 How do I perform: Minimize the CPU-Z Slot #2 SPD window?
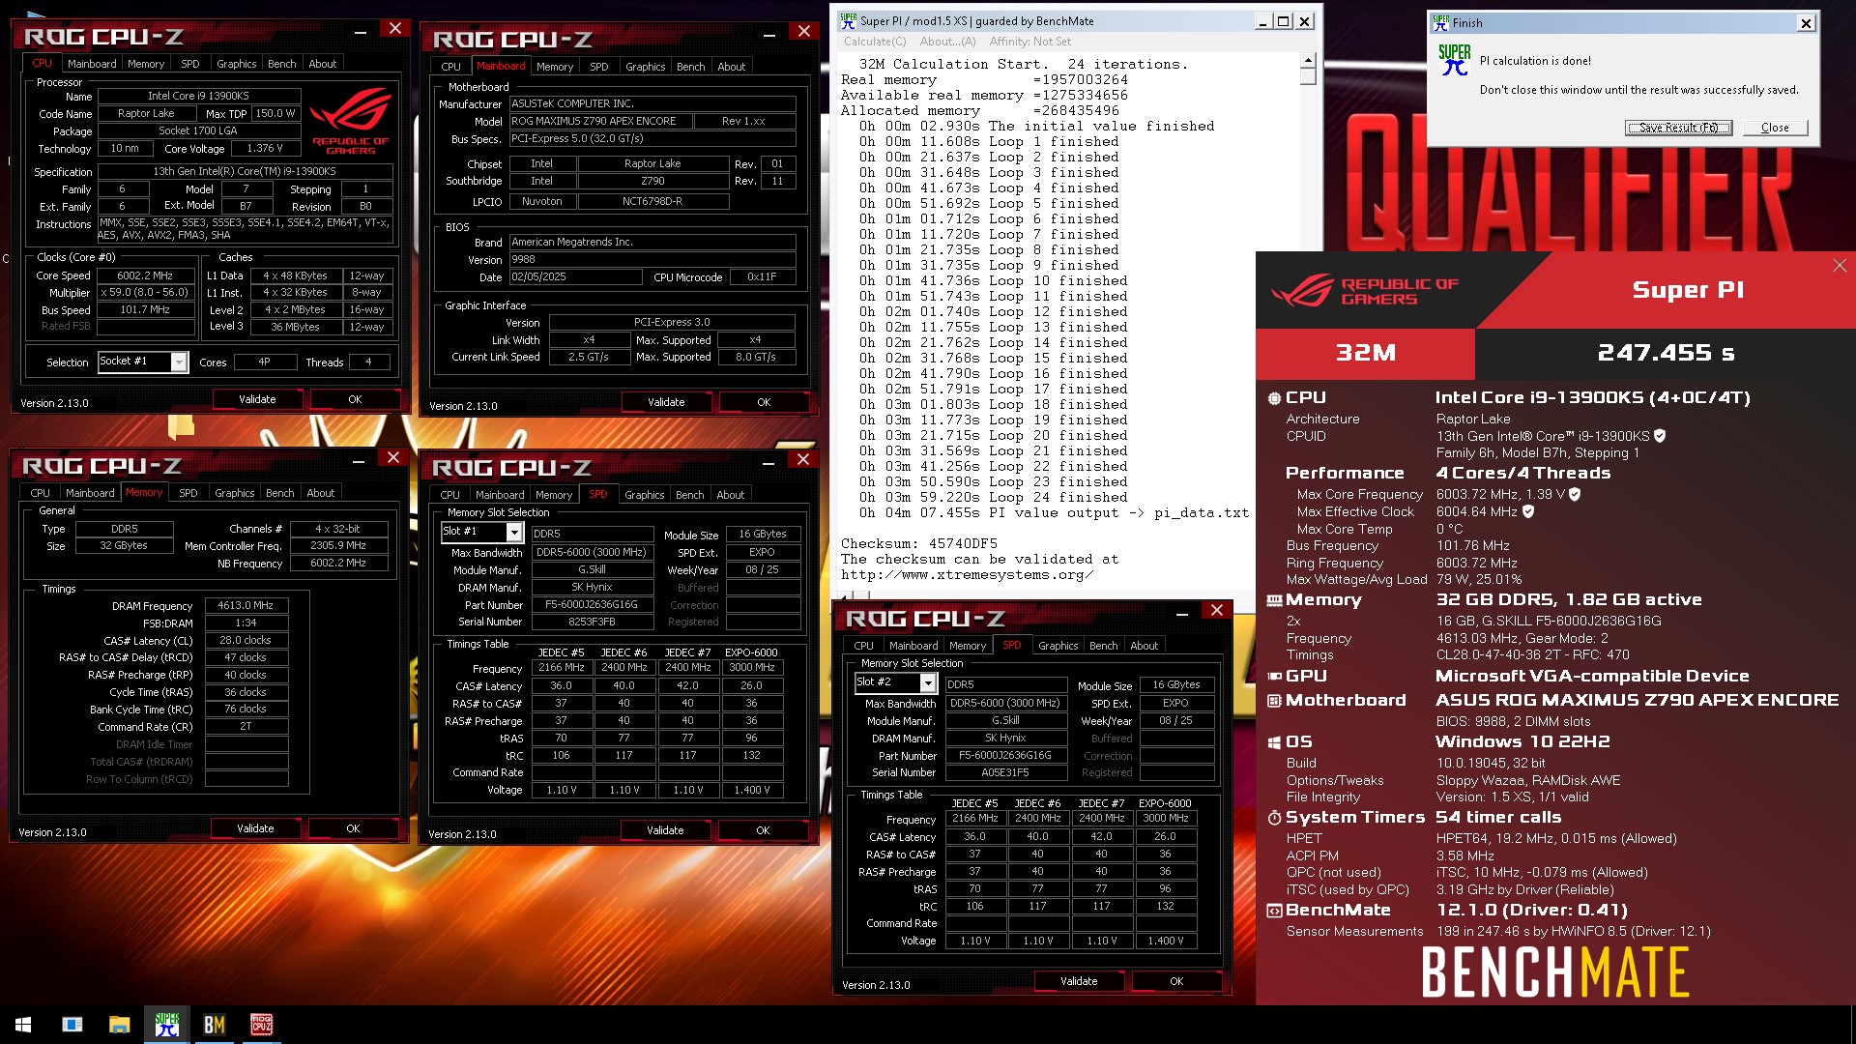coord(1182,615)
